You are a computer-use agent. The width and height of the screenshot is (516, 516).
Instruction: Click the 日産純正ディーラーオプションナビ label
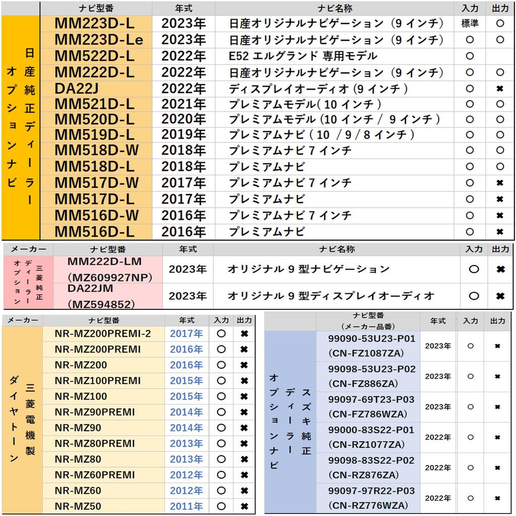(x=20, y=126)
